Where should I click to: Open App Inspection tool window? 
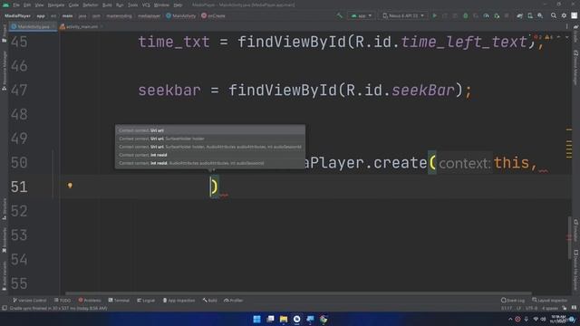(x=179, y=301)
